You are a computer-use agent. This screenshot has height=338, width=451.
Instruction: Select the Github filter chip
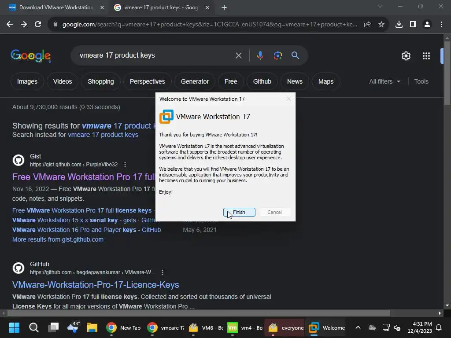[x=262, y=81]
